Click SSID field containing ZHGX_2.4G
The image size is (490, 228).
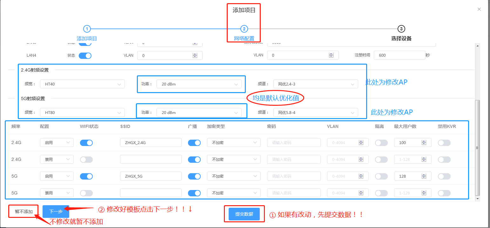tap(151, 143)
